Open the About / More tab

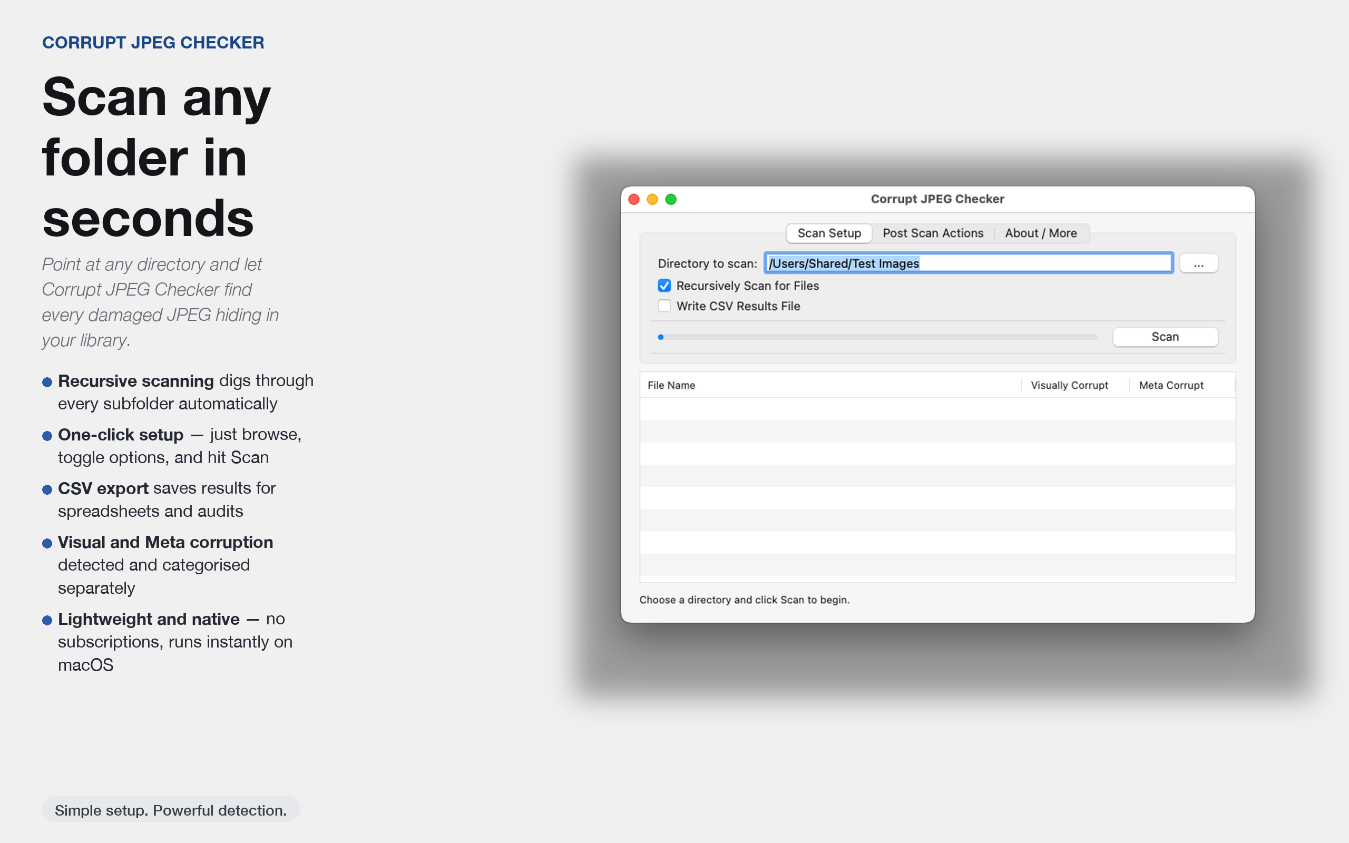click(x=1041, y=233)
